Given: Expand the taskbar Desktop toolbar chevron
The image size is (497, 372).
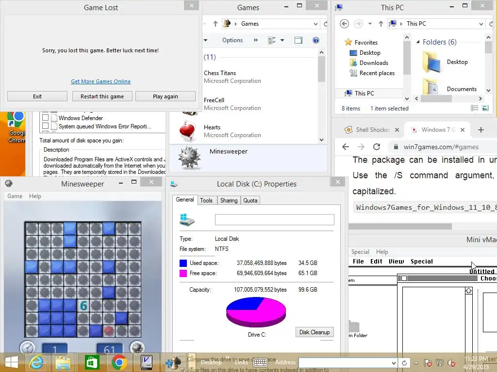Looking at the screenshot, I should point(227,358).
